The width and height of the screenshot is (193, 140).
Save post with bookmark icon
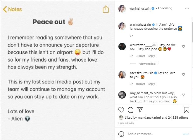pyautogui.click(x=187, y=110)
